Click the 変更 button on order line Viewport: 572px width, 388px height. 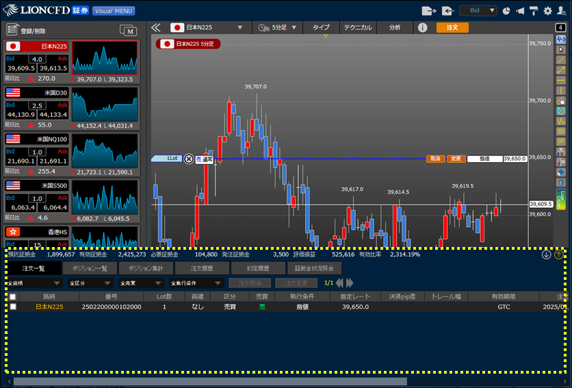[456, 159]
